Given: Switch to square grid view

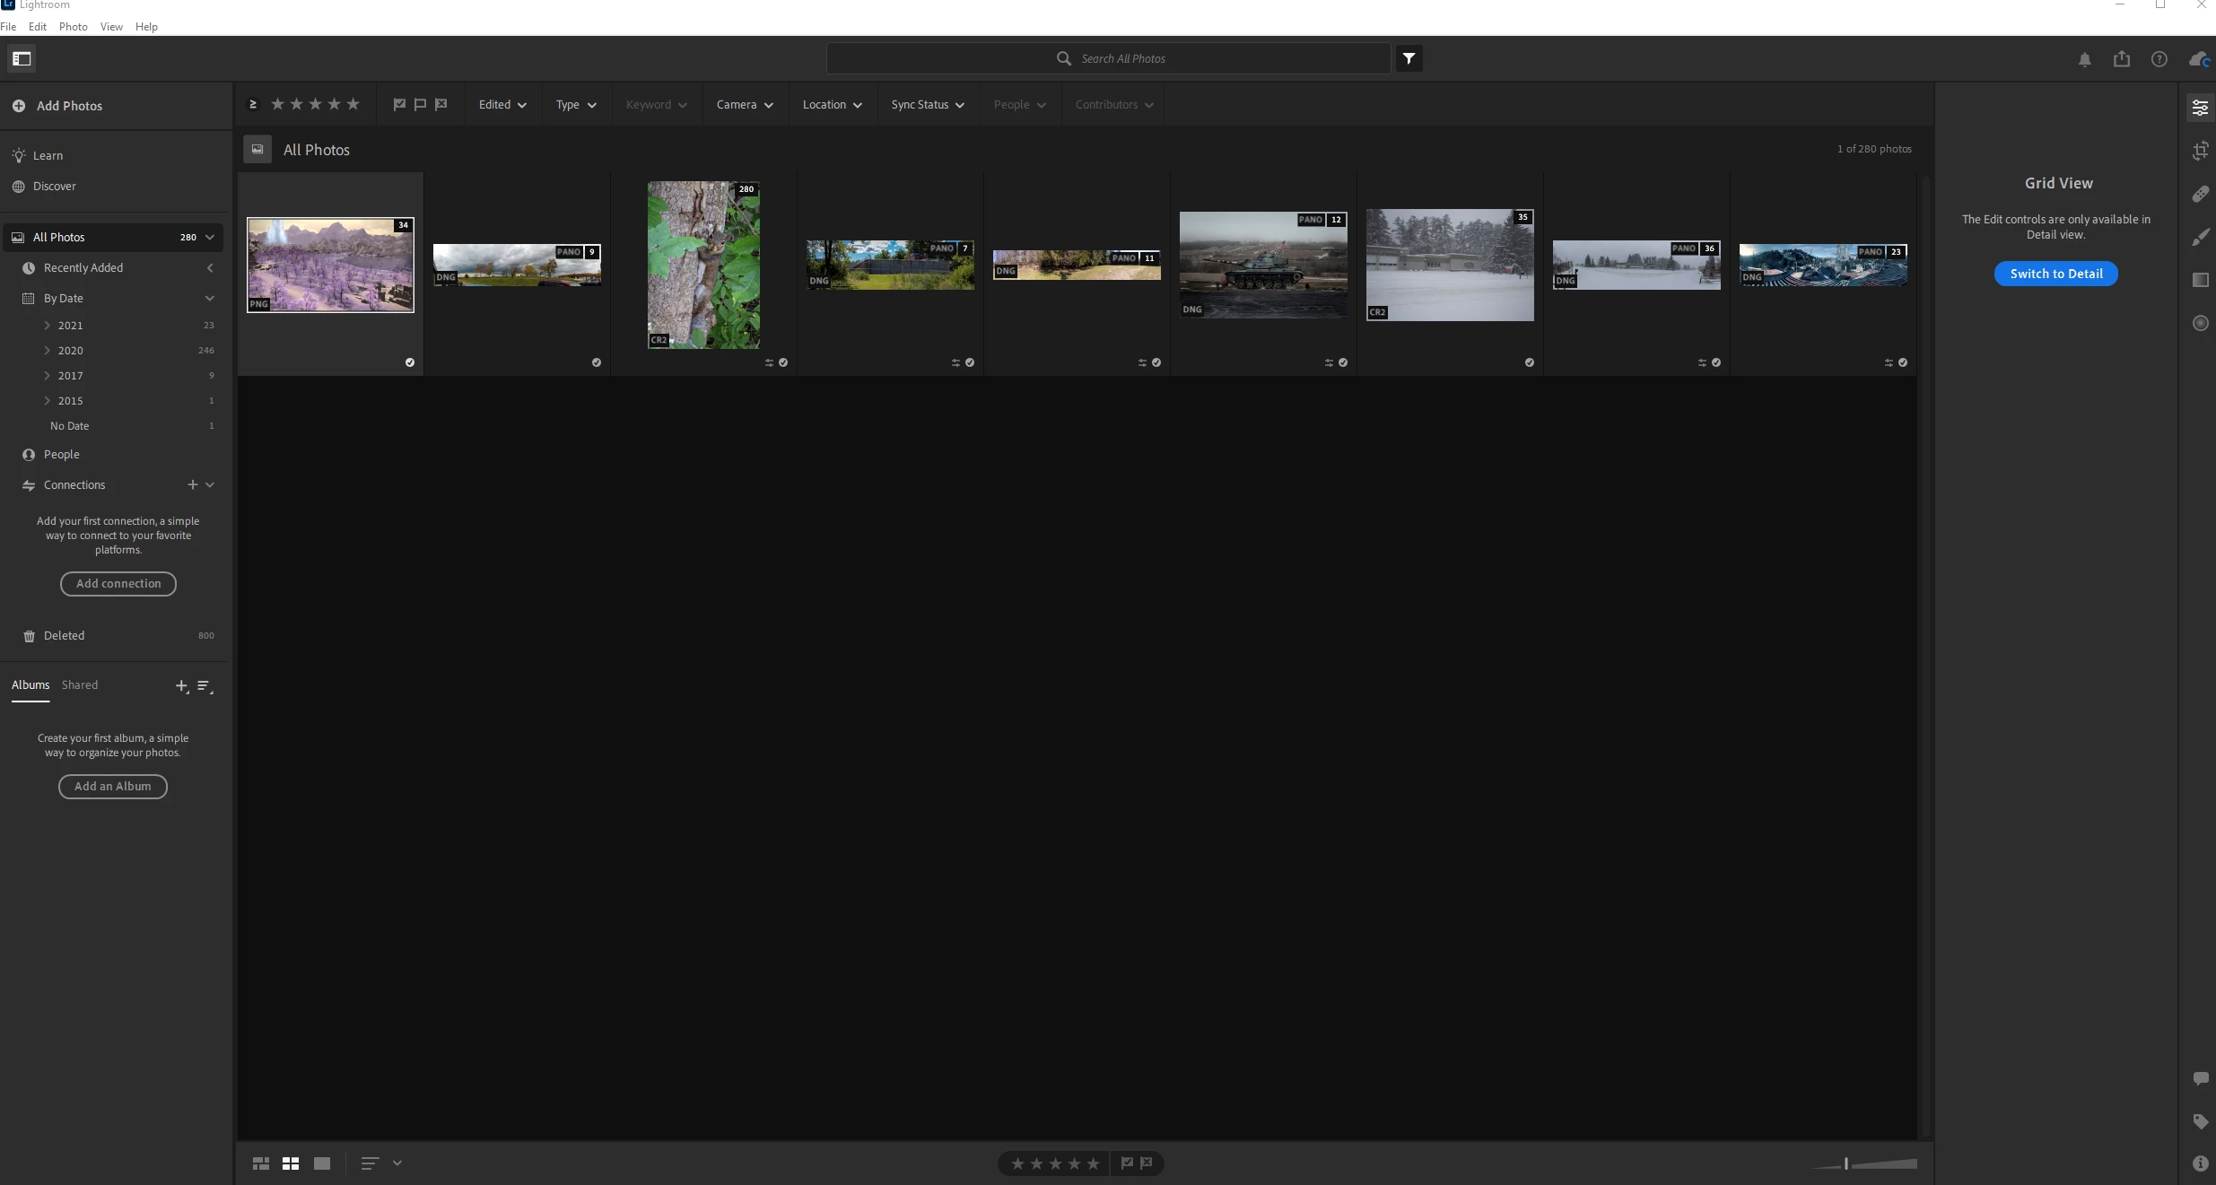Looking at the screenshot, I should 291,1163.
